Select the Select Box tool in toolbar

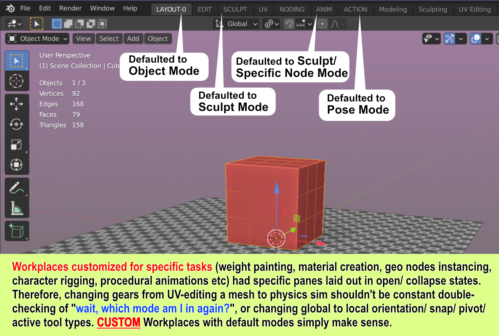click(17, 61)
